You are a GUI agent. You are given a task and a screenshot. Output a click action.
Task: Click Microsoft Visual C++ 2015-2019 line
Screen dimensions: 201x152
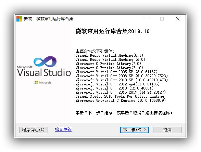(x=121, y=92)
